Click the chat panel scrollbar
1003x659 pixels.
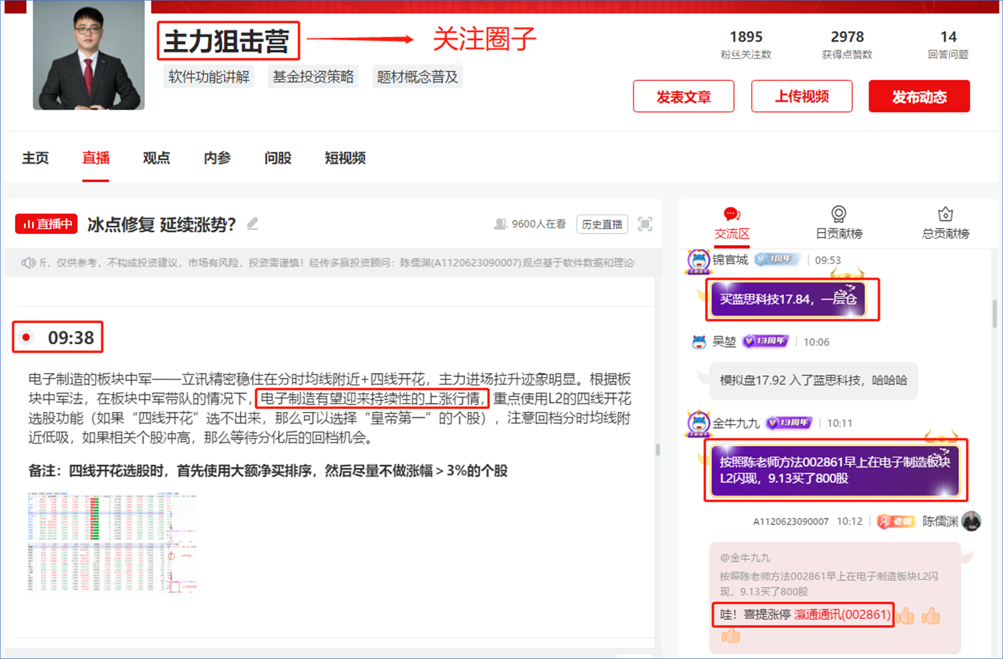995,313
